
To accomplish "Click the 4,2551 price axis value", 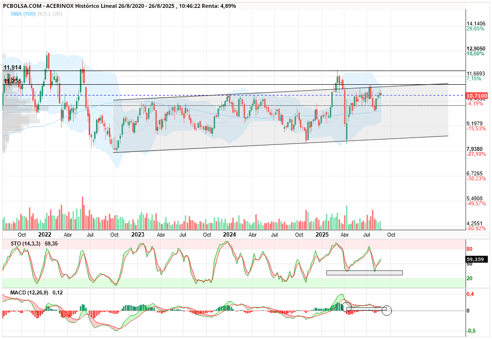I will [474, 223].
